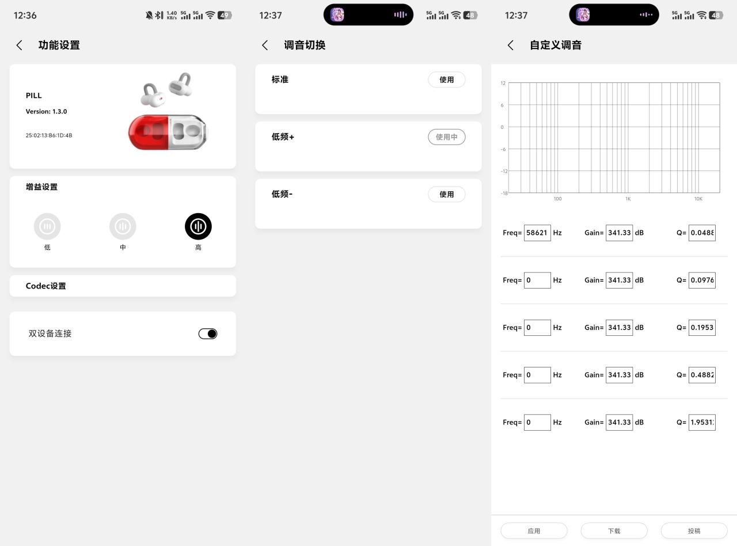Select the 中 gain level icon
This screenshot has width=737, height=546.
[x=123, y=226]
